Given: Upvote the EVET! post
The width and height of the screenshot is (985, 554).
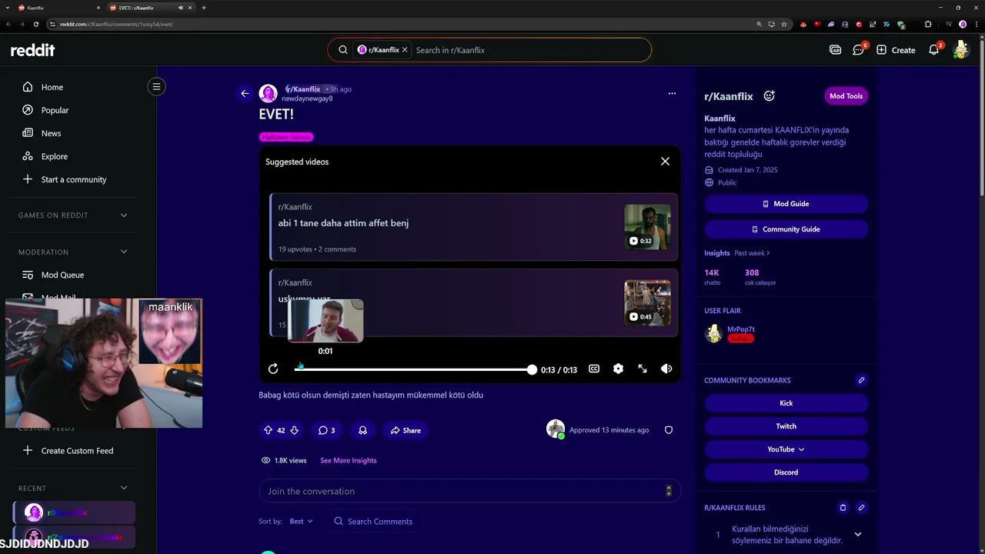Looking at the screenshot, I should [x=268, y=430].
